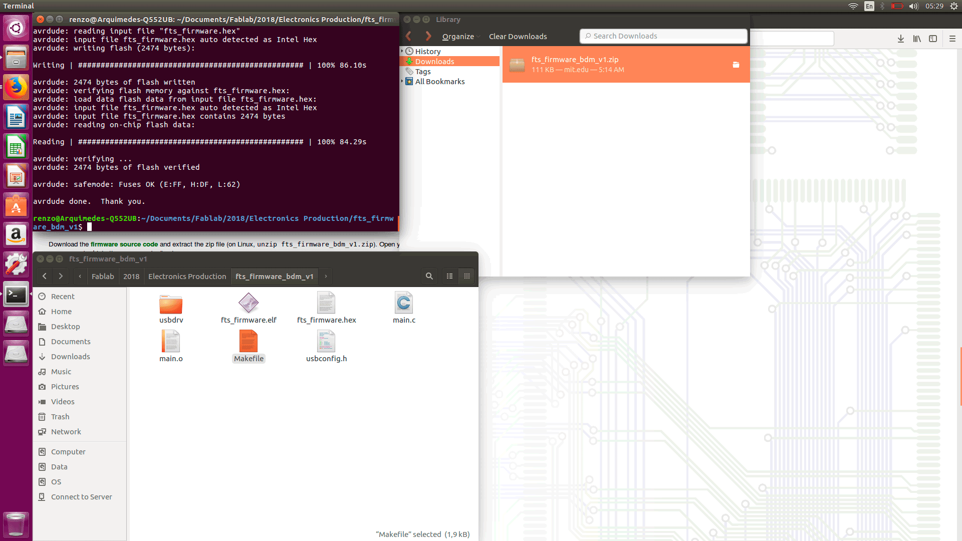Open Firefox from the launcher
The image size is (962, 541).
tap(16, 87)
